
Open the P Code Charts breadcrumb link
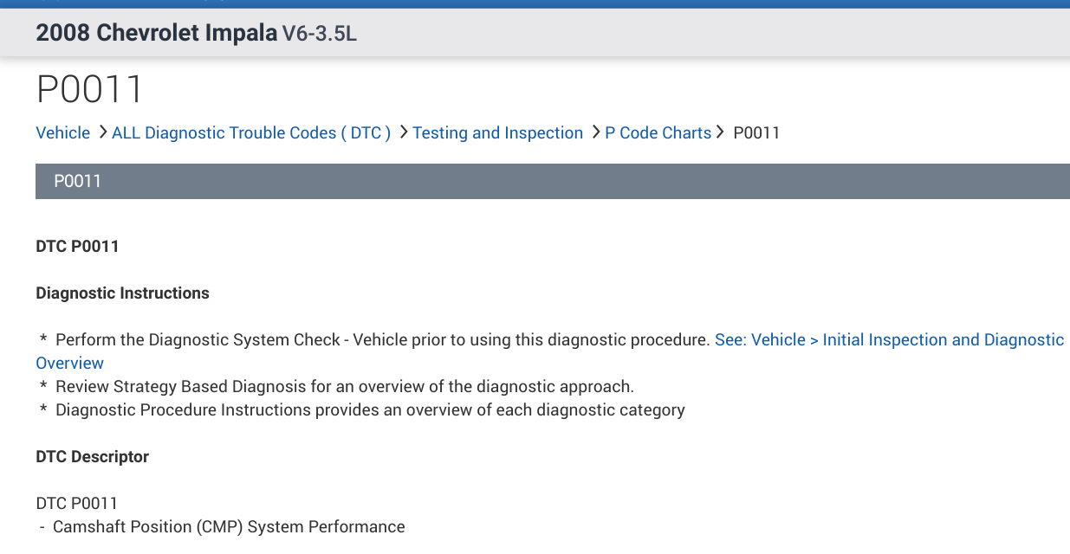coord(658,132)
